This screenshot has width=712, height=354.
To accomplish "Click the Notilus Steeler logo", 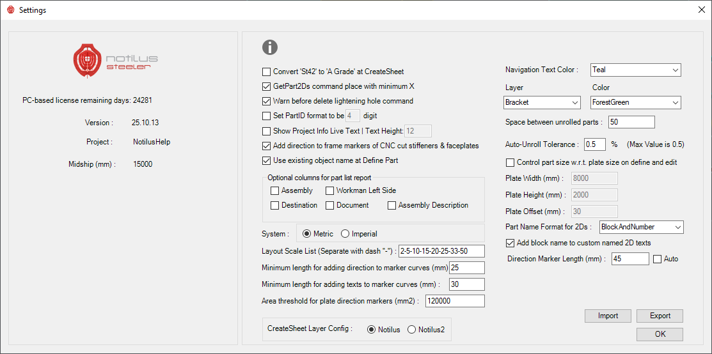I will [115, 61].
